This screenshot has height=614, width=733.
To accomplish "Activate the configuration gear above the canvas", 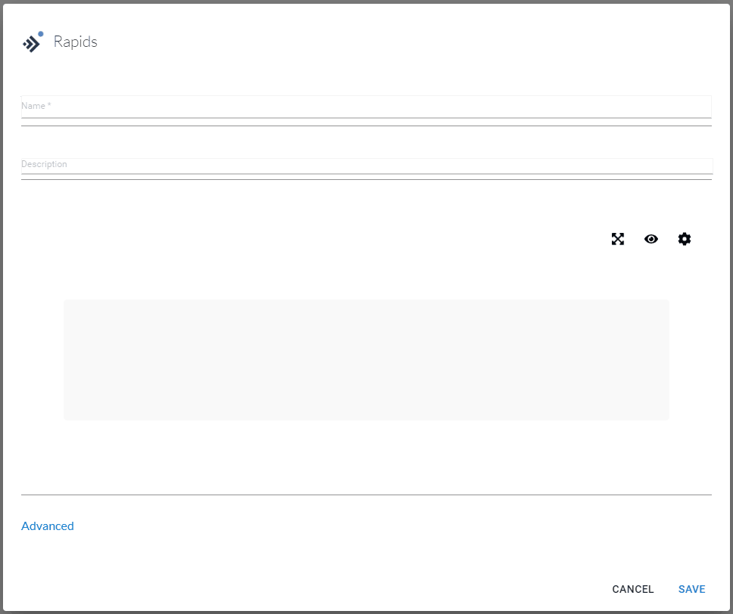I will click(684, 239).
